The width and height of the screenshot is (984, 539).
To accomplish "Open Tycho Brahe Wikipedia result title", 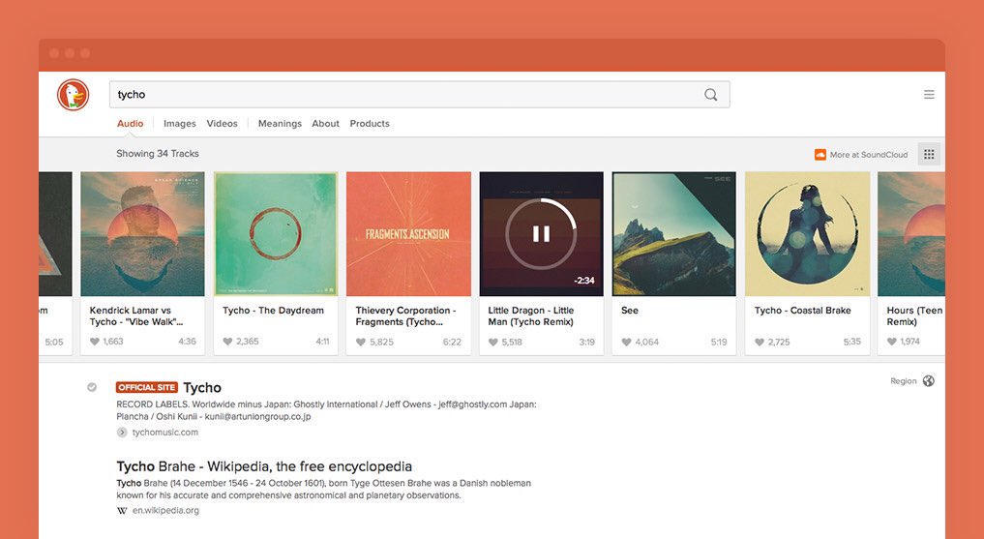I will pyautogui.click(x=264, y=466).
